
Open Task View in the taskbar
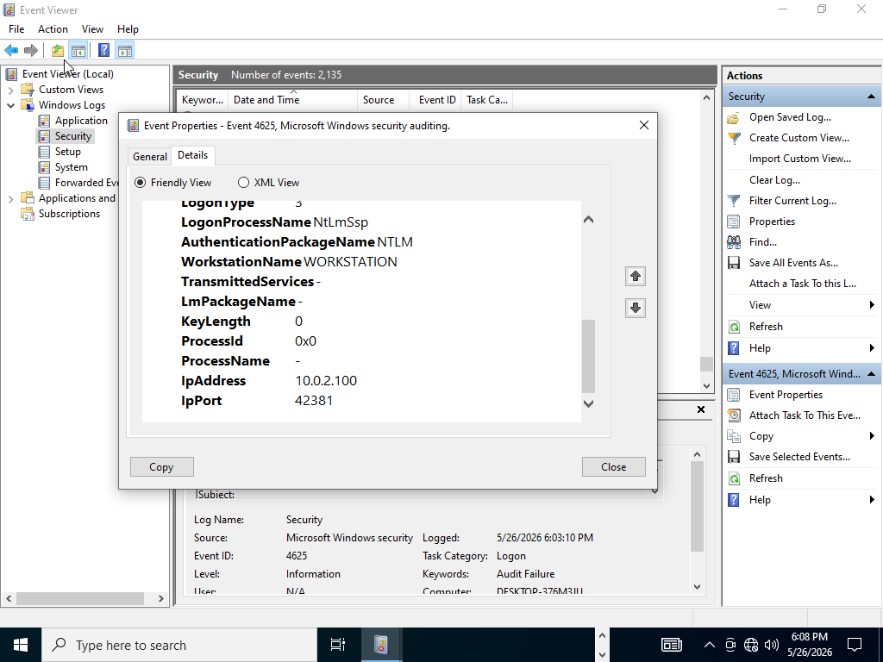[337, 645]
